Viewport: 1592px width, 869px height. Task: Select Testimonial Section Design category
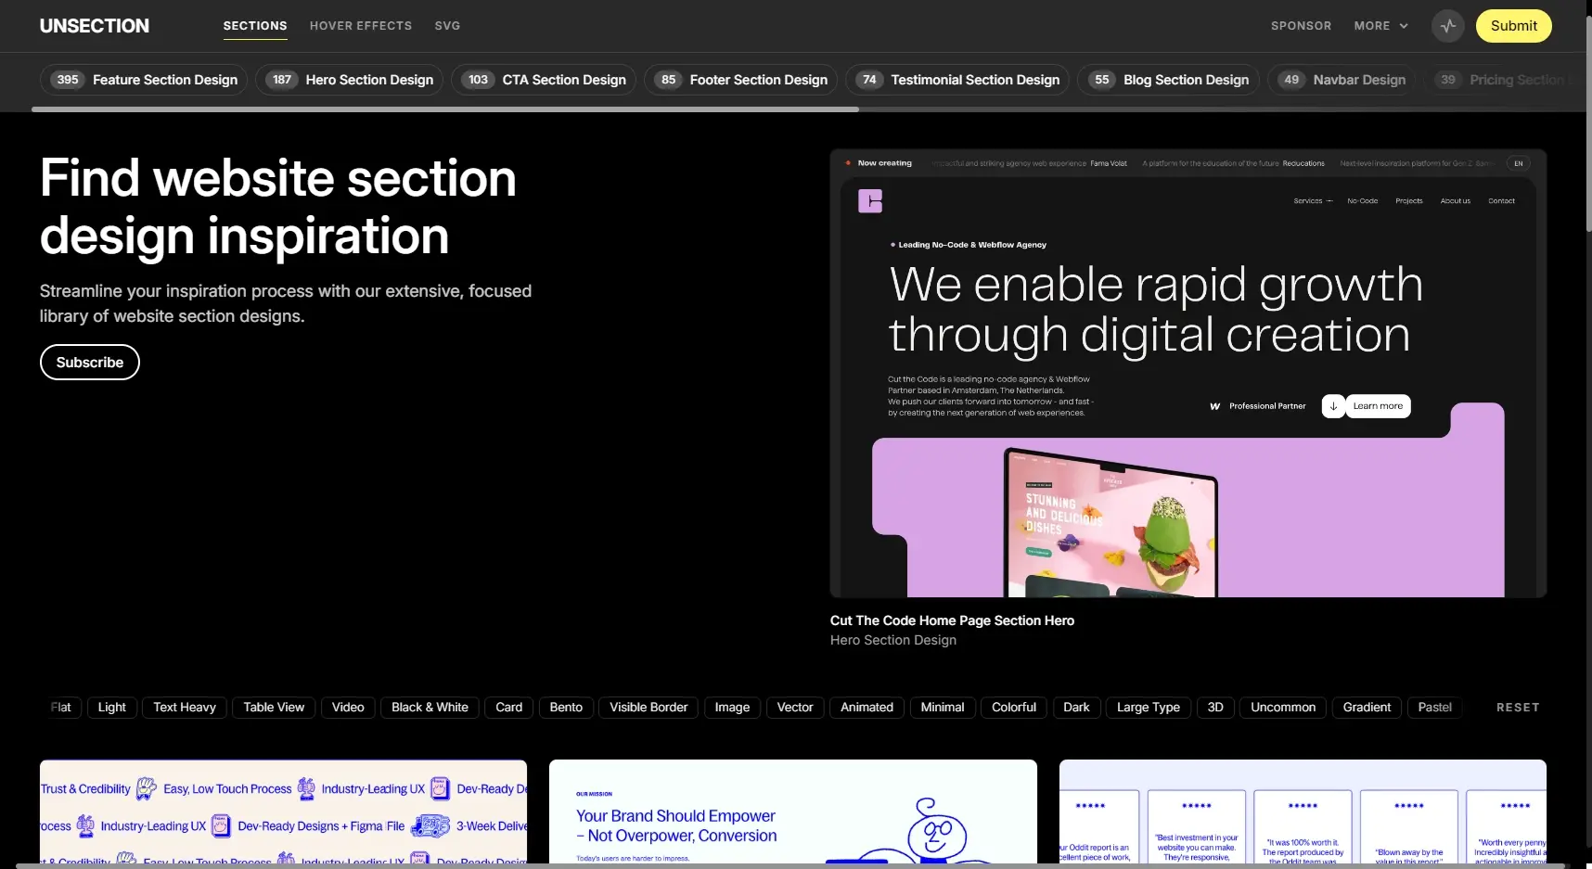tap(957, 80)
